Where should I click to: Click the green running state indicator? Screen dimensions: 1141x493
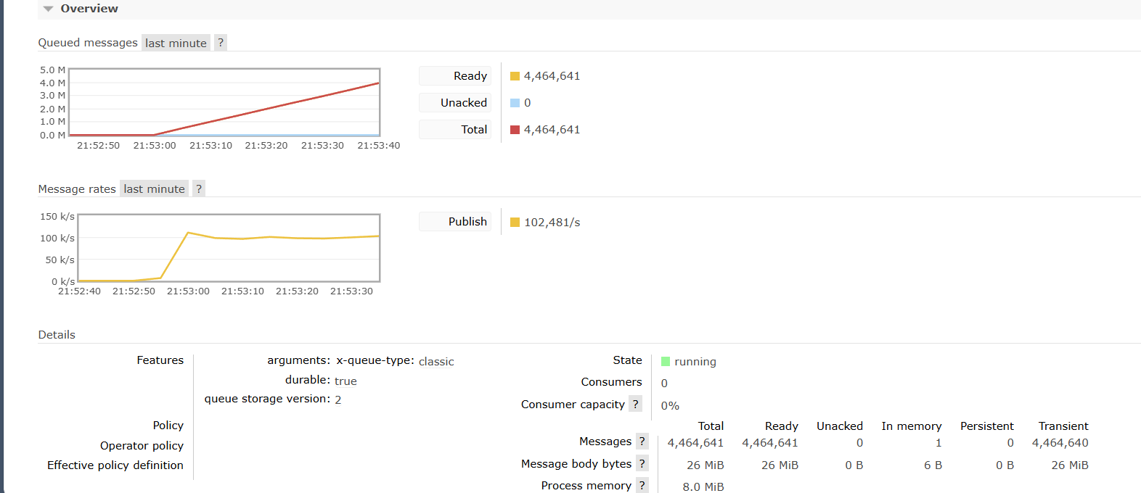[666, 362]
